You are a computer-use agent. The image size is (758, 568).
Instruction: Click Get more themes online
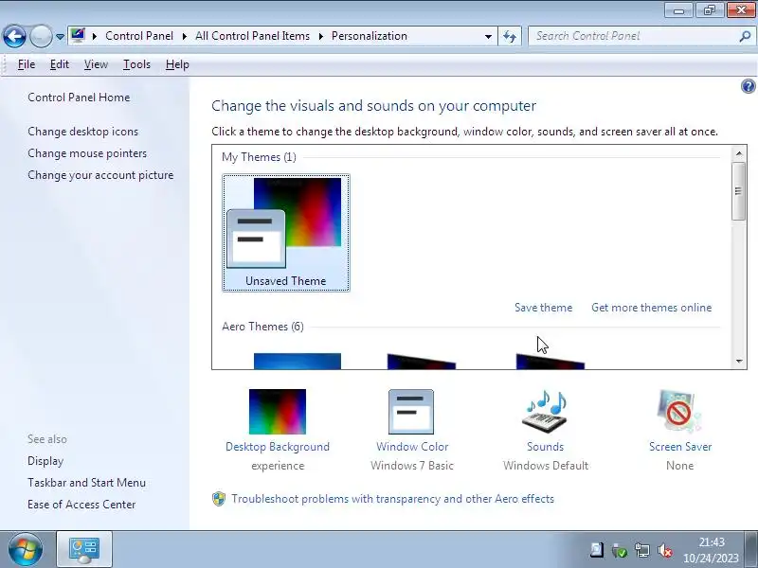(652, 308)
